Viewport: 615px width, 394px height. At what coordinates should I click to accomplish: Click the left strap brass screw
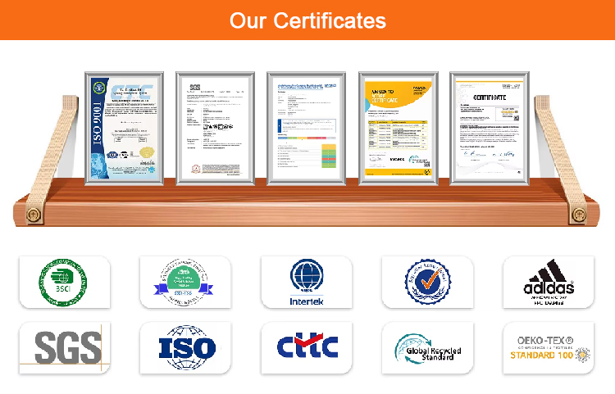34,215
